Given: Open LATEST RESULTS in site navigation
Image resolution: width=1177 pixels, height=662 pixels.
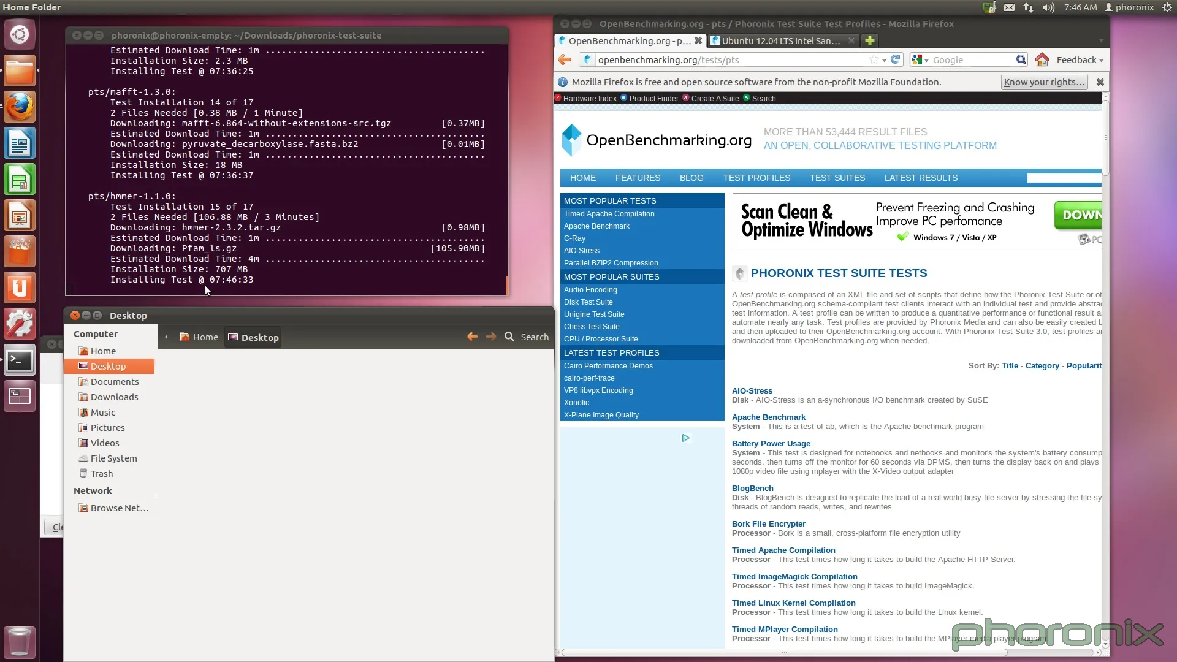Looking at the screenshot, I should point(921,178).
